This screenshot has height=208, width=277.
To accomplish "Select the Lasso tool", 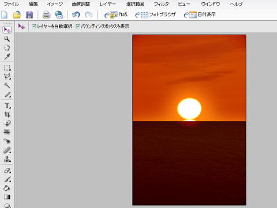I will (7, 76).
